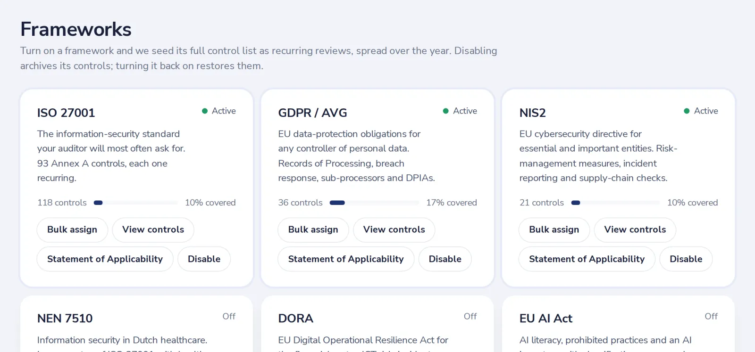Click the NIS2 coverage progress bar

pyautogui.click(x=615, y=203)
